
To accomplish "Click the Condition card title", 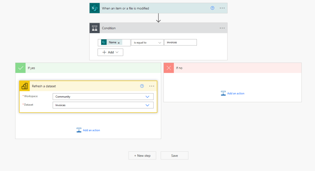I will click(x=109, y=28).
